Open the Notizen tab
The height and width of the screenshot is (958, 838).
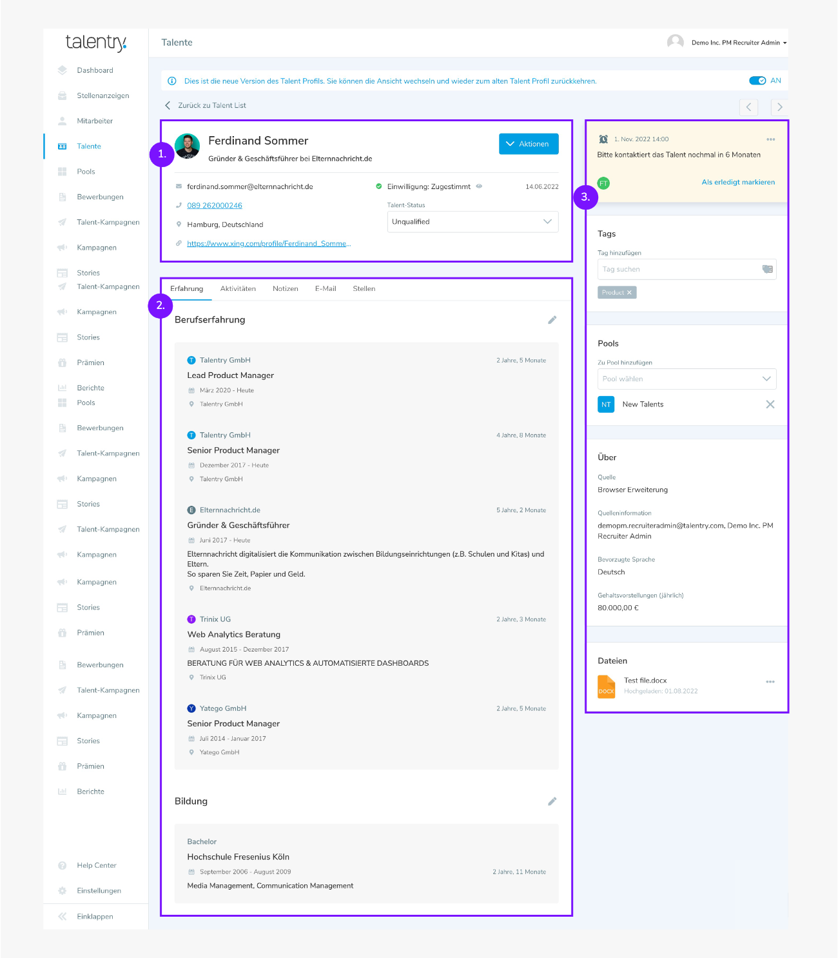coord(285,289)
